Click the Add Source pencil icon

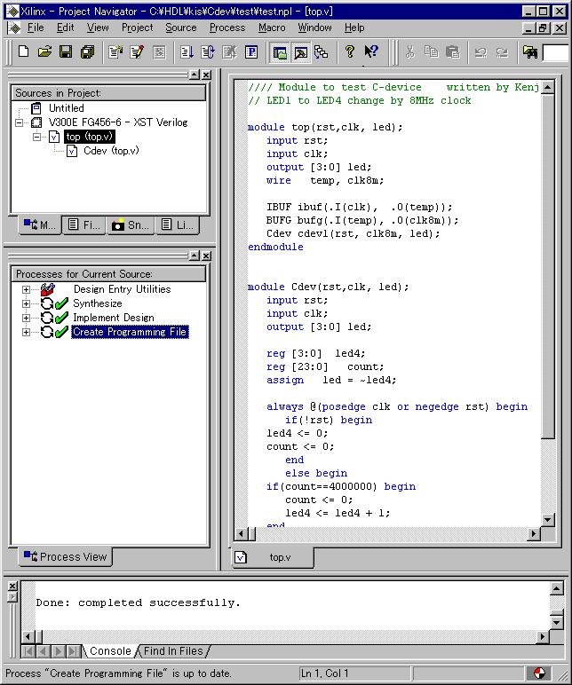[x=137, y=52]
